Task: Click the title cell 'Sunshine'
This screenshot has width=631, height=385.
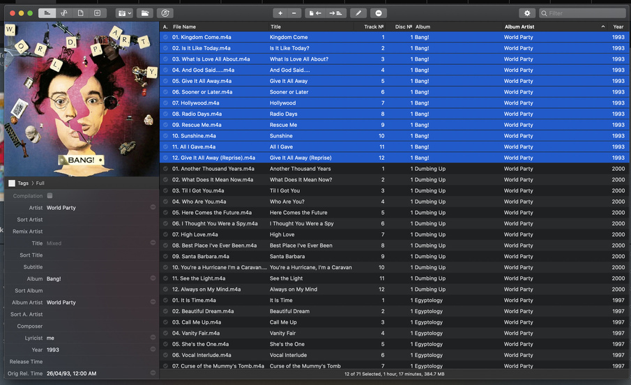Action: [x=281, y=136]
